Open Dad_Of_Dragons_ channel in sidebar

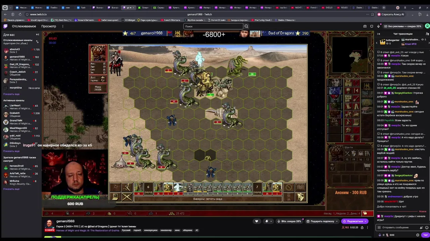pos(21,66)
